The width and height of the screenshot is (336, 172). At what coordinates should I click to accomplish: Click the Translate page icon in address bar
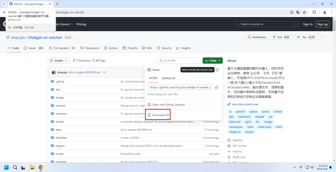tap(298, 12)
